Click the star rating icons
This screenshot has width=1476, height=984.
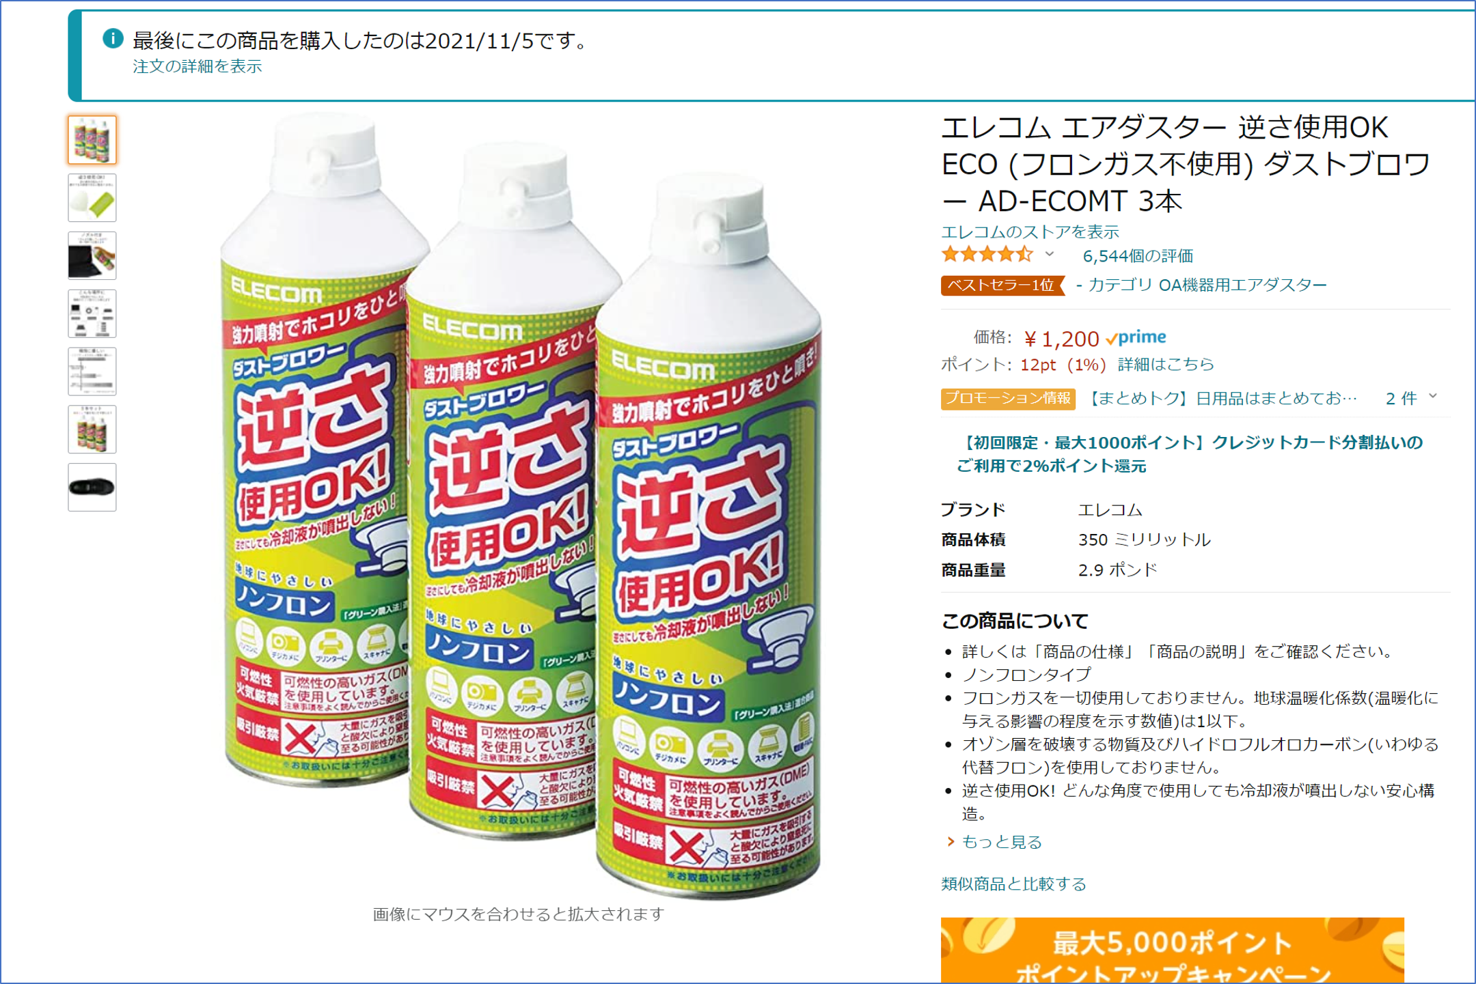[x=987, y=255]
